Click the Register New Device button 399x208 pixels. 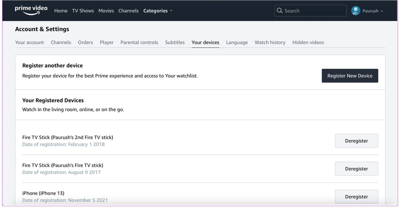[350, 76]
